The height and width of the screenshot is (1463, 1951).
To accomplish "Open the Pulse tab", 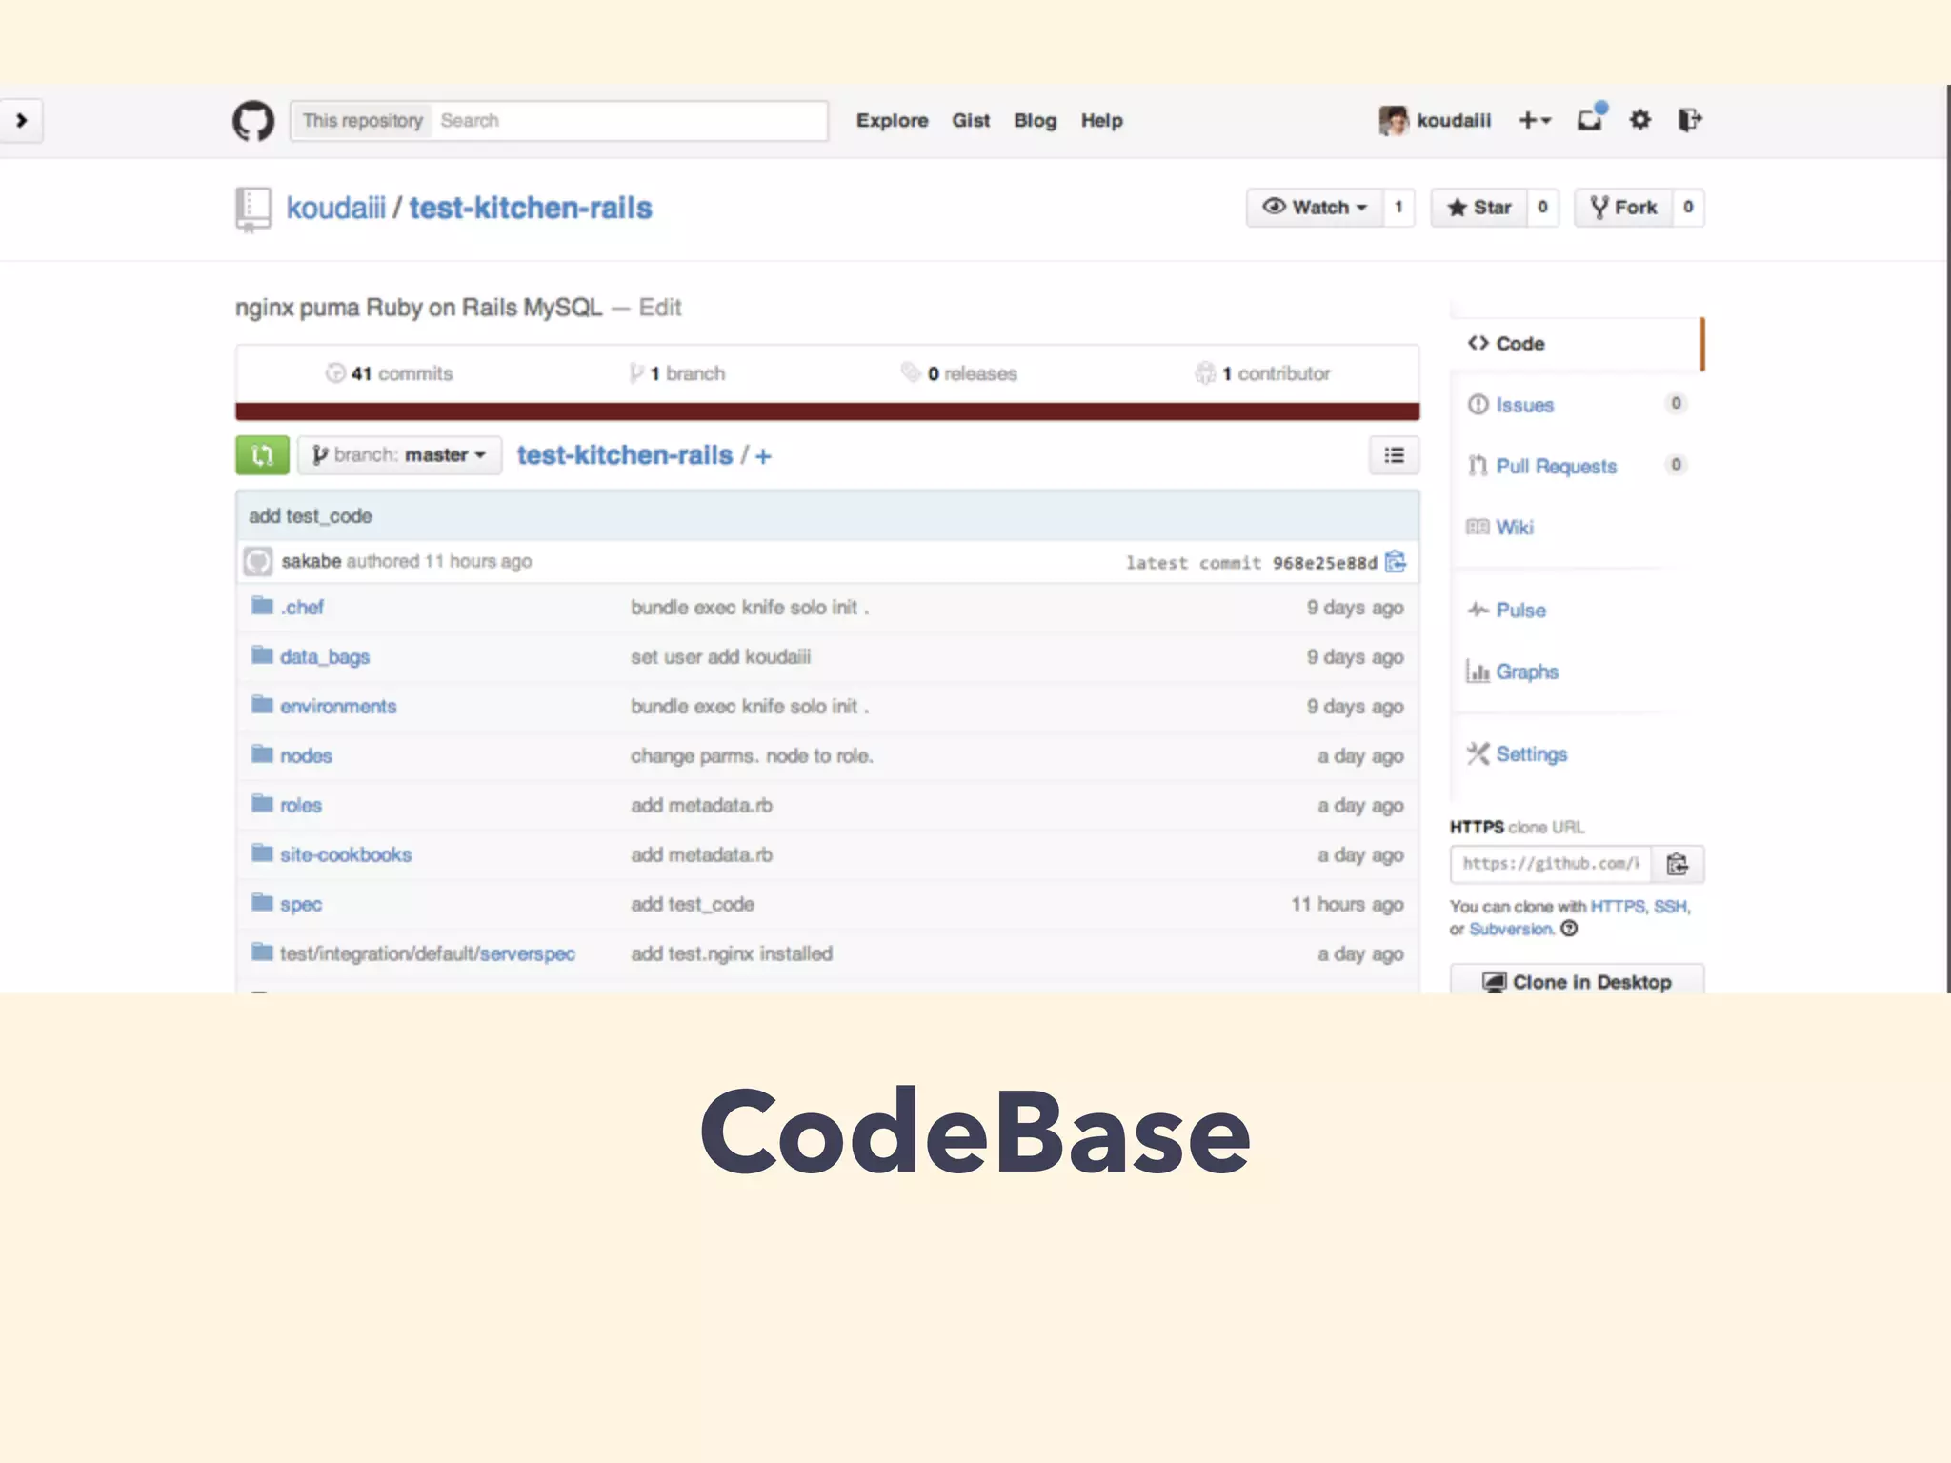I will 1520,610.
